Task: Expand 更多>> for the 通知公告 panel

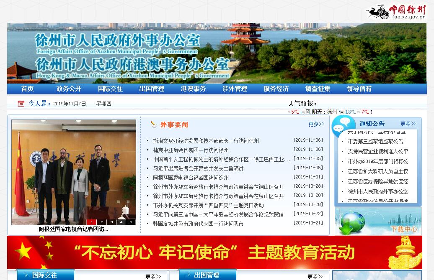Action: click(x=408, y=124)
